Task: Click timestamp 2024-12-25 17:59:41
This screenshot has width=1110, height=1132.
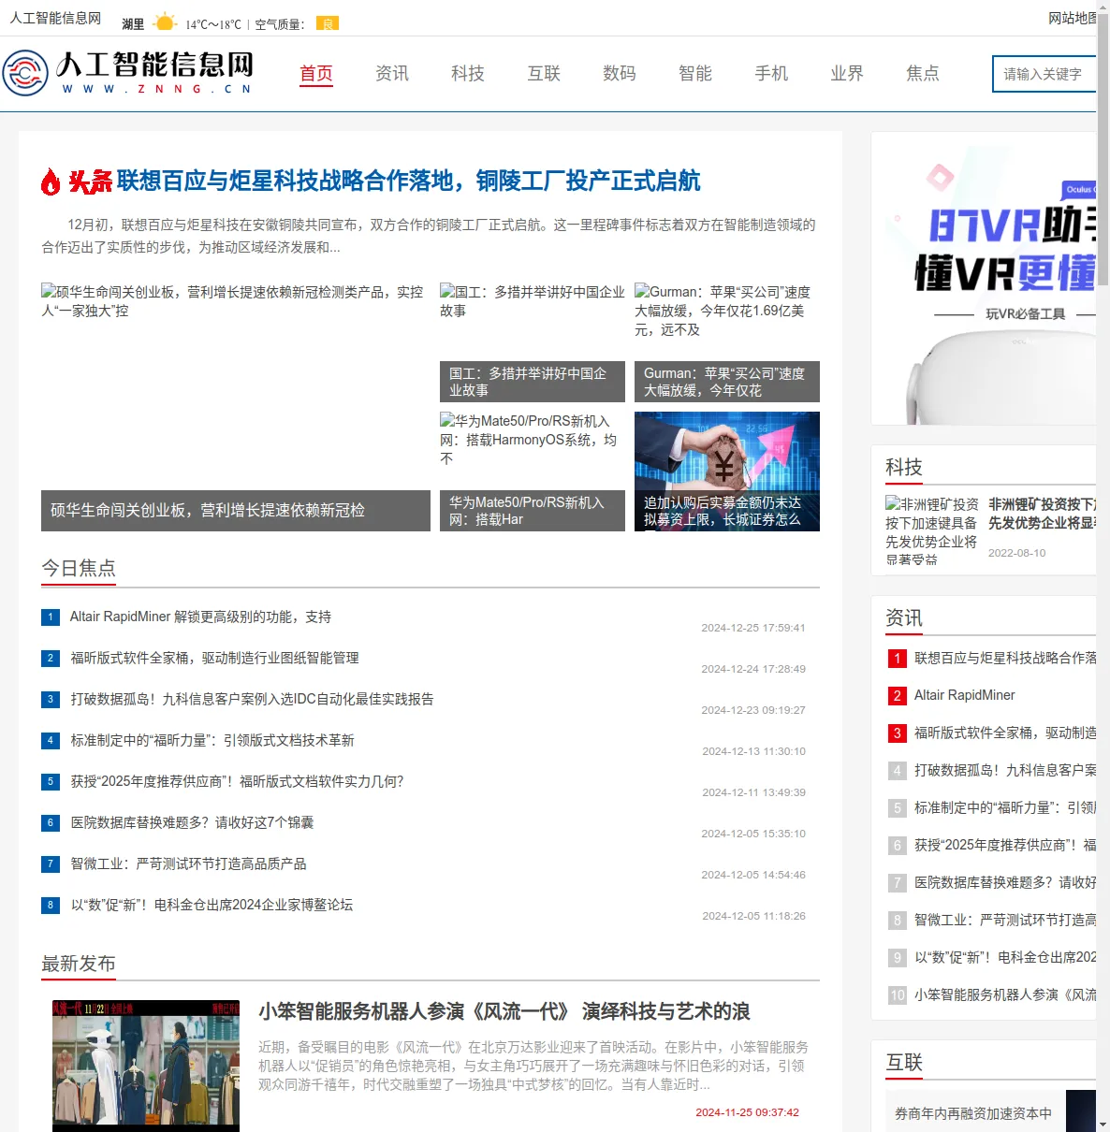Action: tap(753, 628)
